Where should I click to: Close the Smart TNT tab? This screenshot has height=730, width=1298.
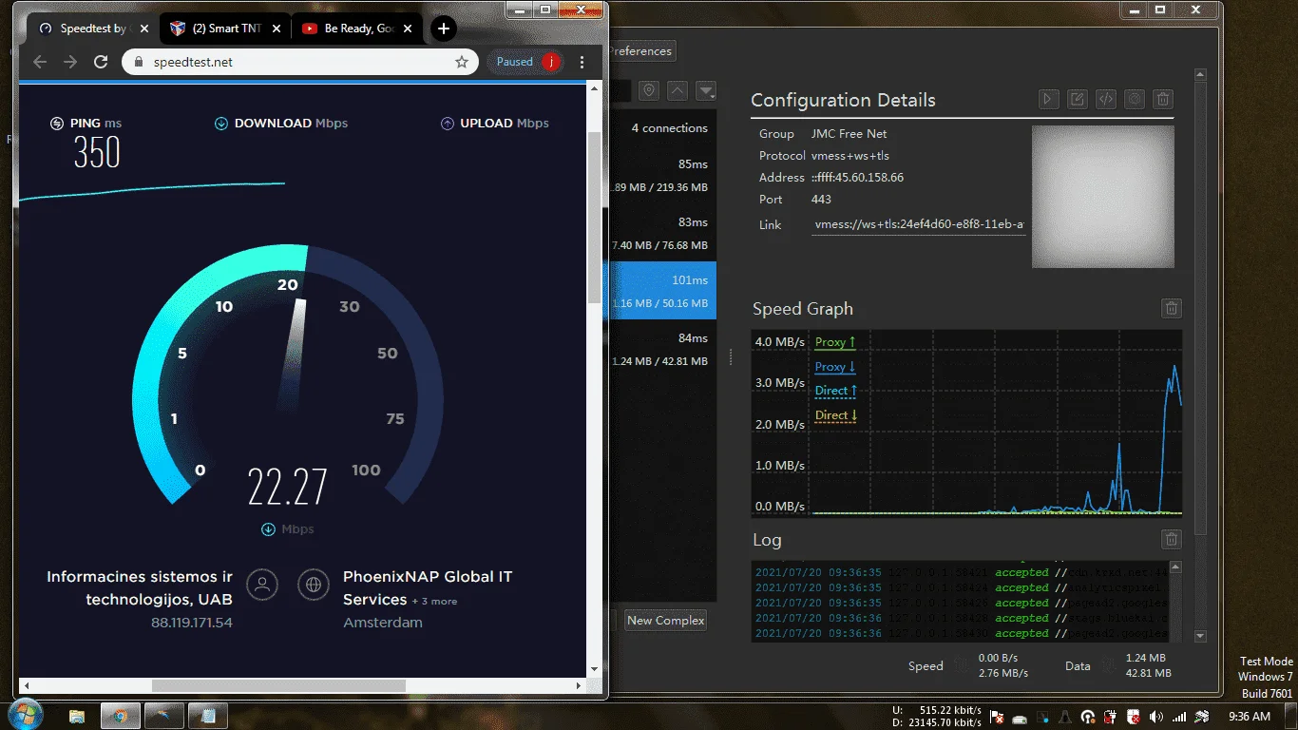point(277,29)
